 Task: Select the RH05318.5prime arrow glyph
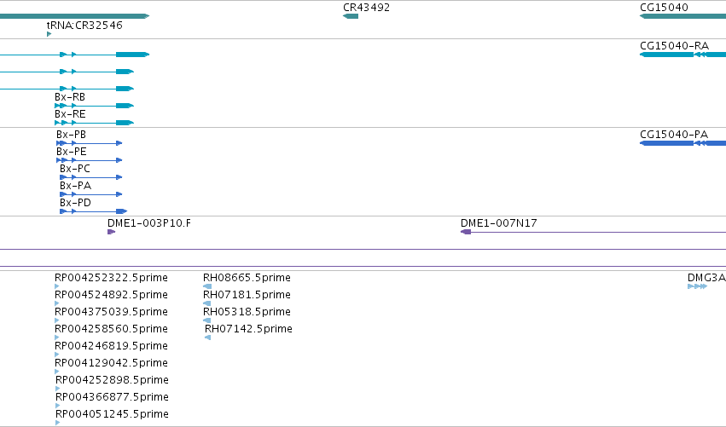pos(207,320)
